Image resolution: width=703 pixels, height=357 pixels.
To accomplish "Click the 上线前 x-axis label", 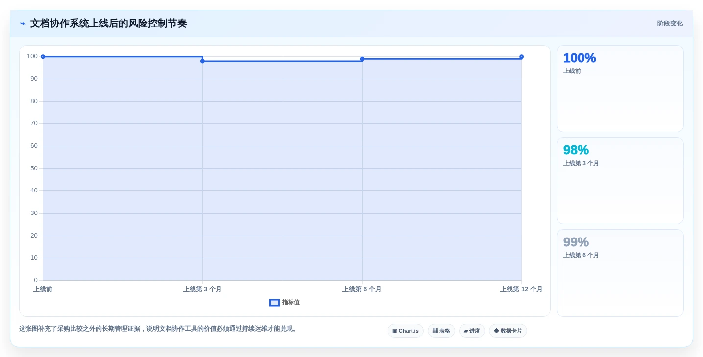I will [43, 289].
